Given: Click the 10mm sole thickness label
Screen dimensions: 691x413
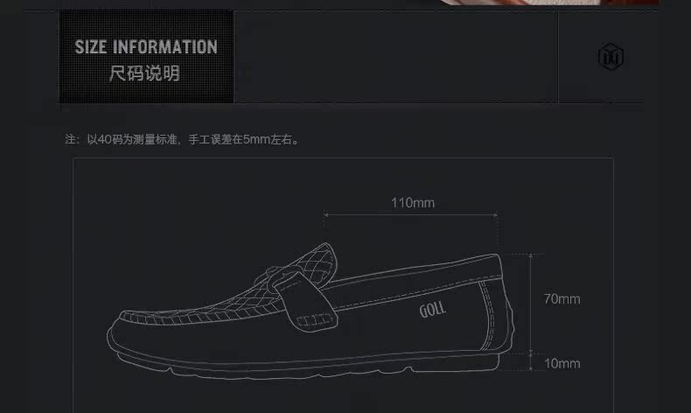Looking at the screenshot, I should 562,364.
